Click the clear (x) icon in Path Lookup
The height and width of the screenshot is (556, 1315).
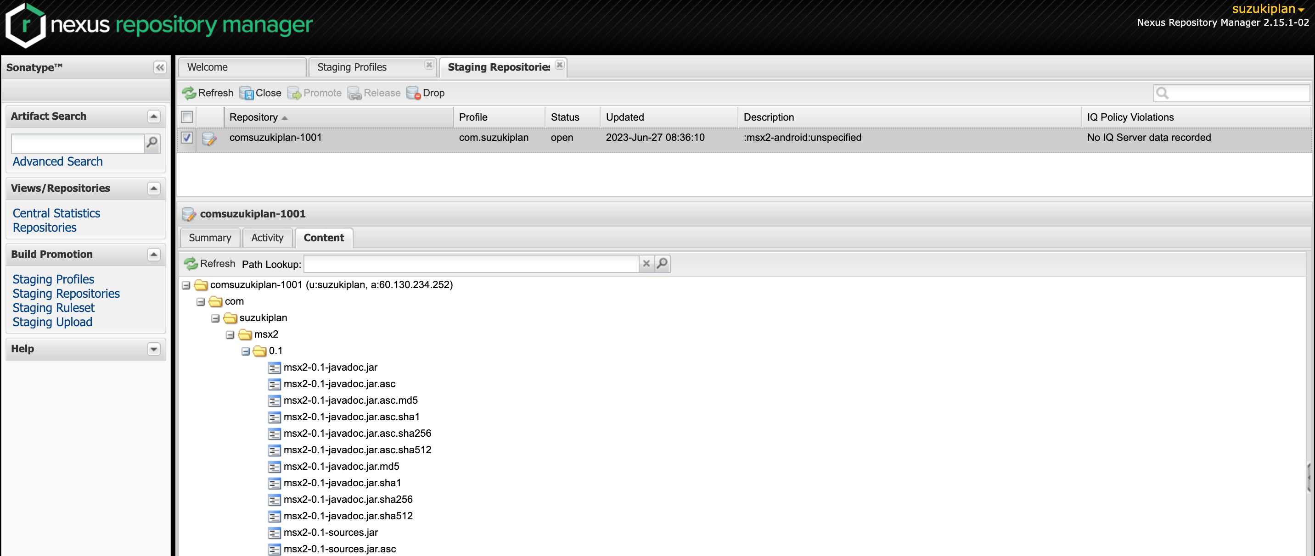point(646,264)
